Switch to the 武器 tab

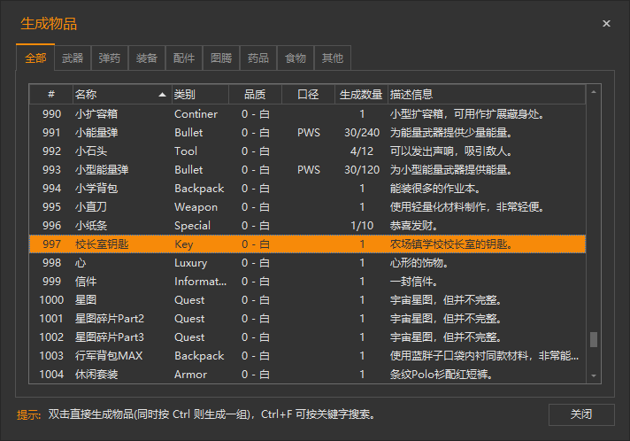73,58
